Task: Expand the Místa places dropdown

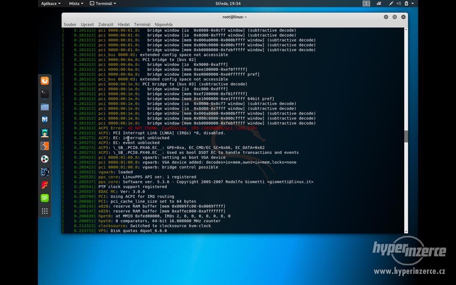Action: (76, 3)
